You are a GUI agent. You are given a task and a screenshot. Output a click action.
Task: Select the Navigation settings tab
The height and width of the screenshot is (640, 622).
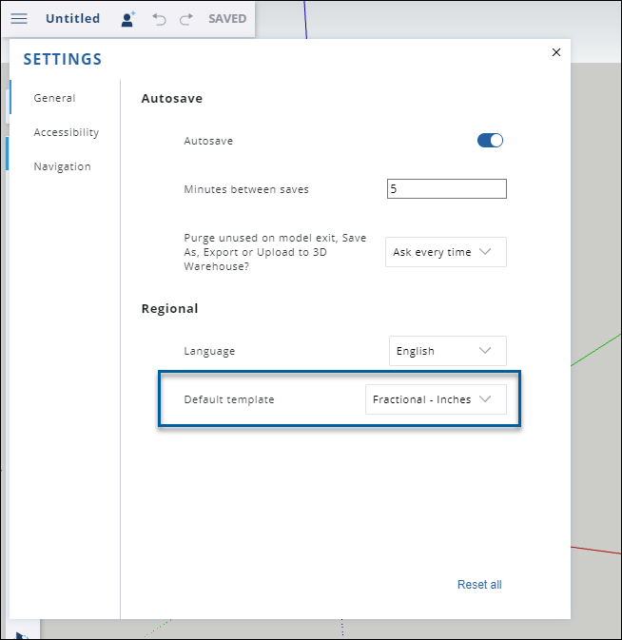coord(62,166)
